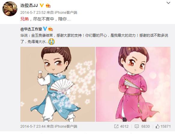
Task: Click the iPhone客户端 source link on top post
Action: click(66, 13)
